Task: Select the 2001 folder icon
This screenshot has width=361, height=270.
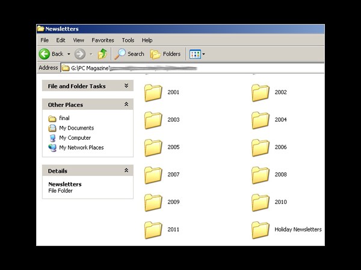Action: point(153,92)
